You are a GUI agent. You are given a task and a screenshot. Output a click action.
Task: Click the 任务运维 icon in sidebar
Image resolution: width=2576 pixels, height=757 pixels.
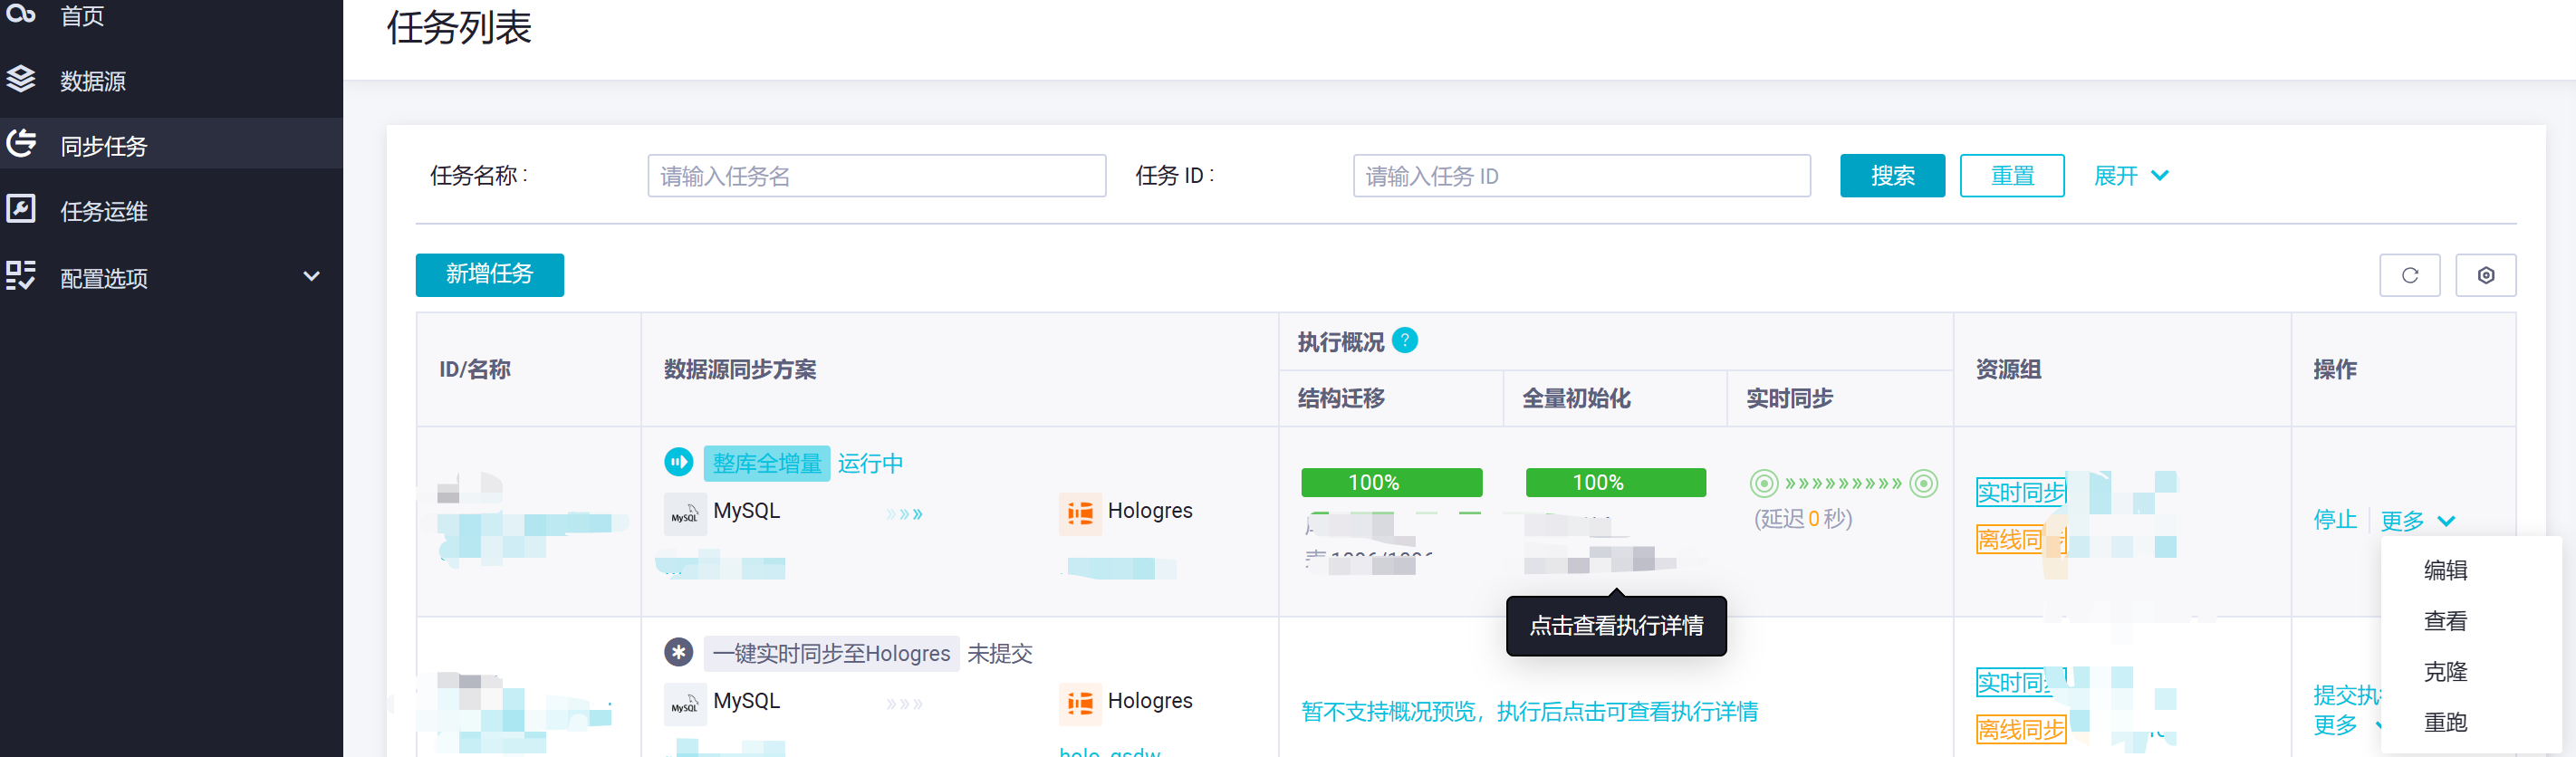[x=20, y=210]
